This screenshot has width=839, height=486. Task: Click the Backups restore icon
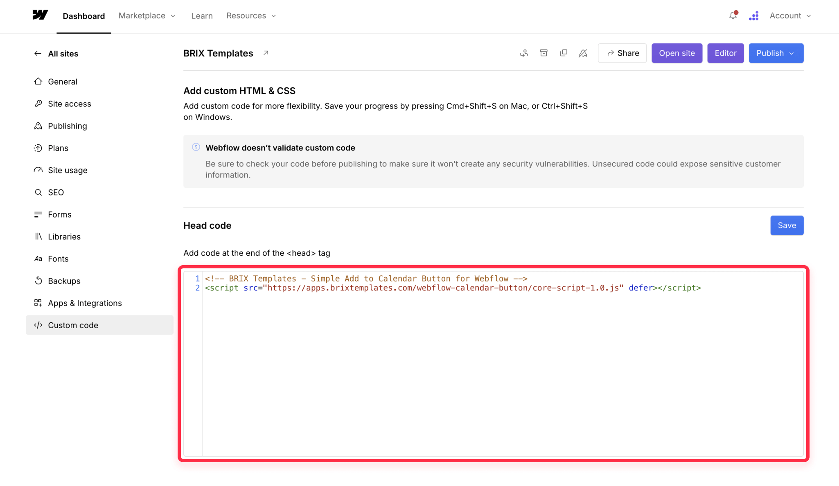pyautogui.click(x=38, y=281)
